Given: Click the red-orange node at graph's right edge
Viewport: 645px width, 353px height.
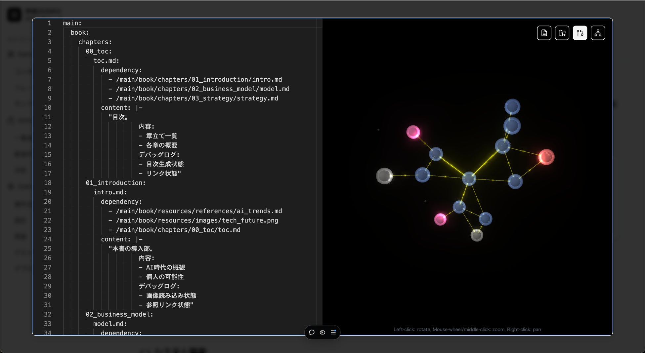Looking at the screenshot, I should [546, 157].
